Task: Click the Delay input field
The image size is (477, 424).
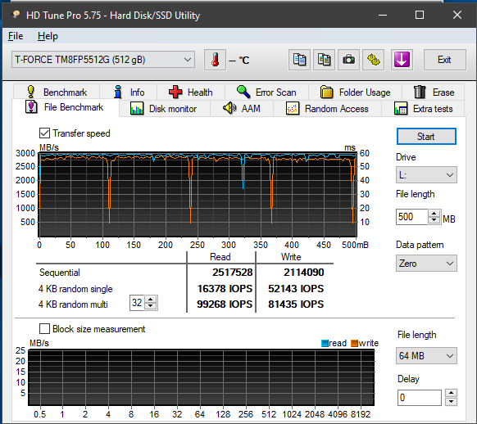Action: [x=419, y=398]
